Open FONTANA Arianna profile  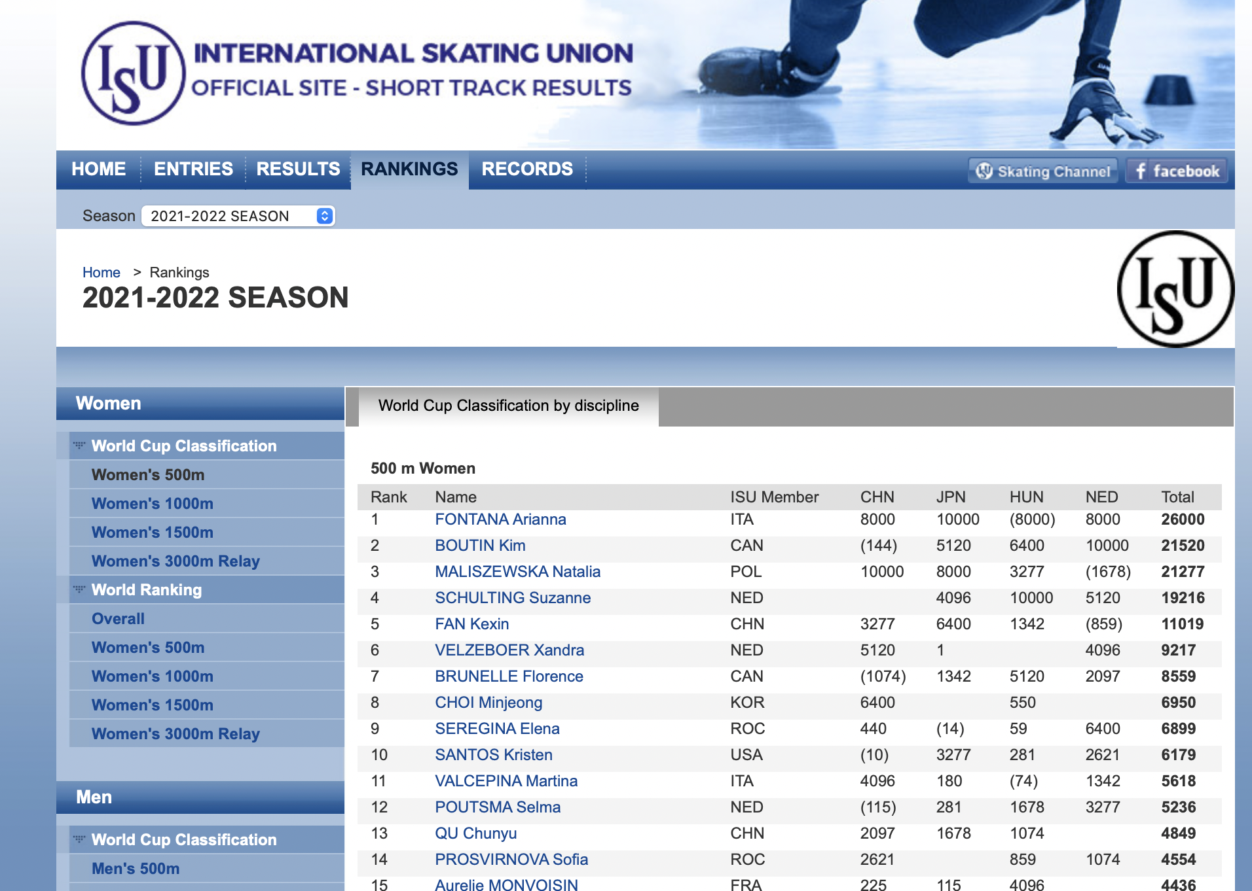500,519
